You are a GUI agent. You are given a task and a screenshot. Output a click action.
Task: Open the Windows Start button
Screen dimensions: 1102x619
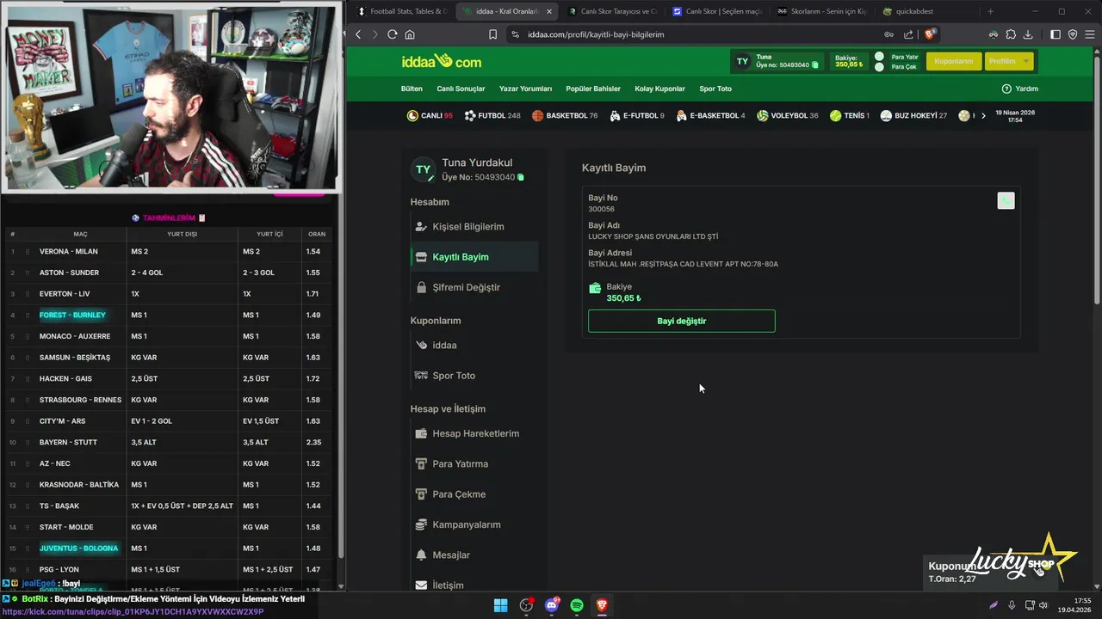[x=500, y=605]
